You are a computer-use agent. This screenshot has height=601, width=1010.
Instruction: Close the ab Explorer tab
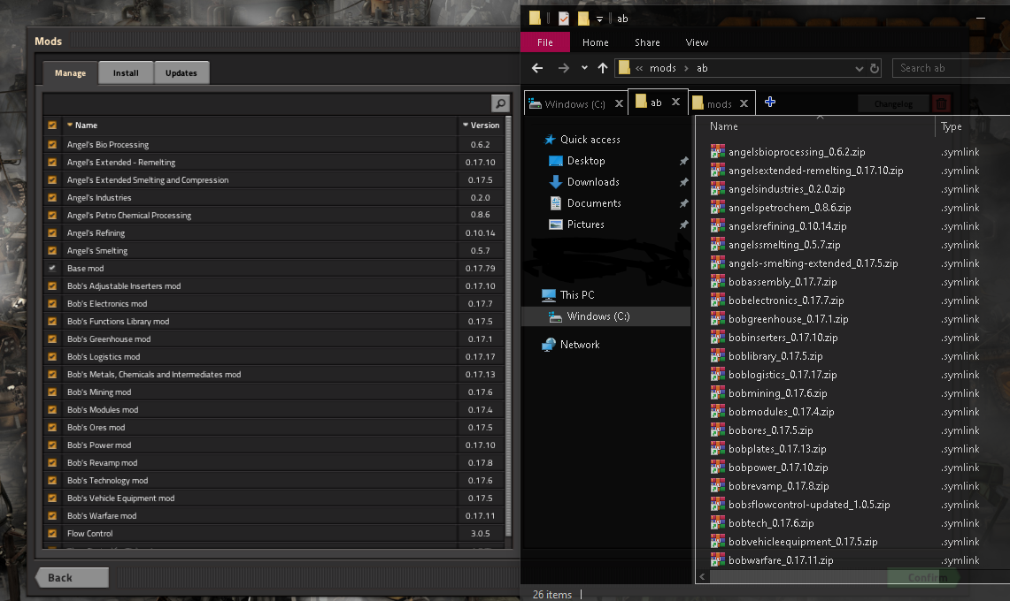(675, 102)
